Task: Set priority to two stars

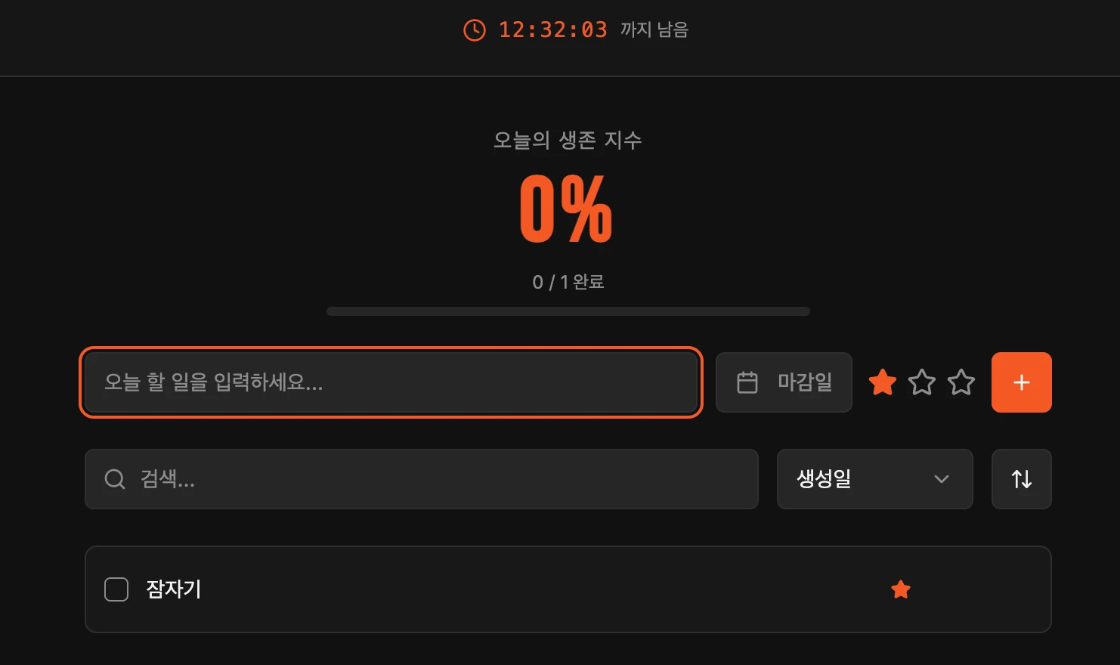Action: pyautogui.click(x=922, y=382)
